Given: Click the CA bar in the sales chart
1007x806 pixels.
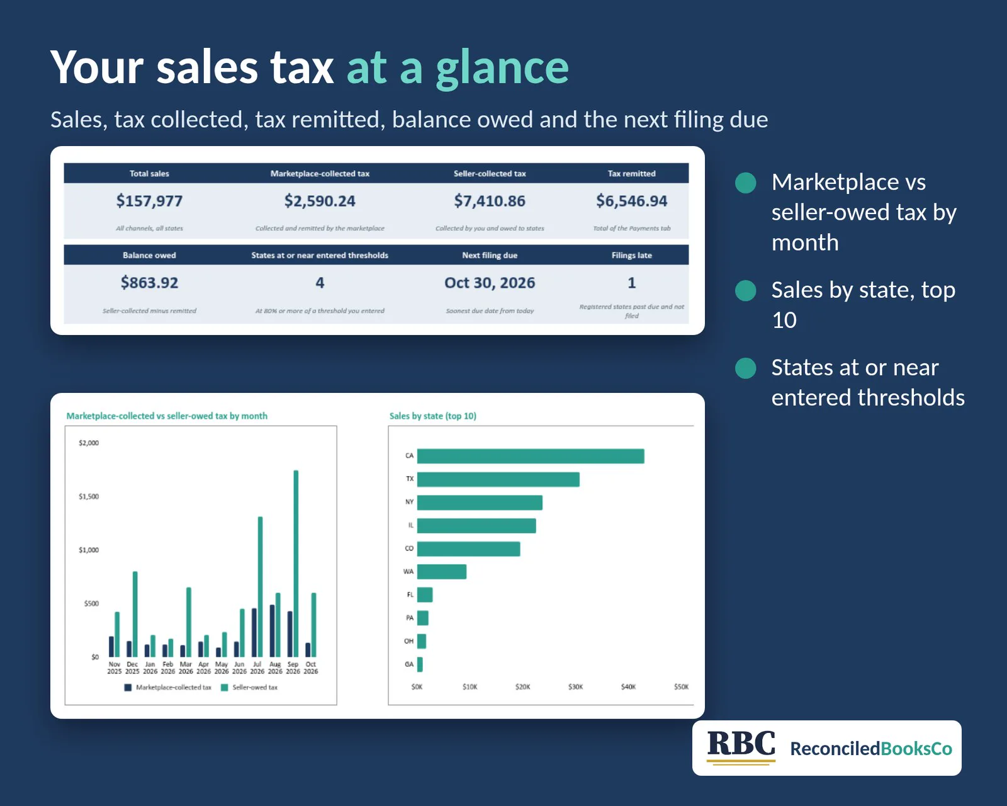Looking at the screenshot, I should pyautogui.click(x=531, y=456).
